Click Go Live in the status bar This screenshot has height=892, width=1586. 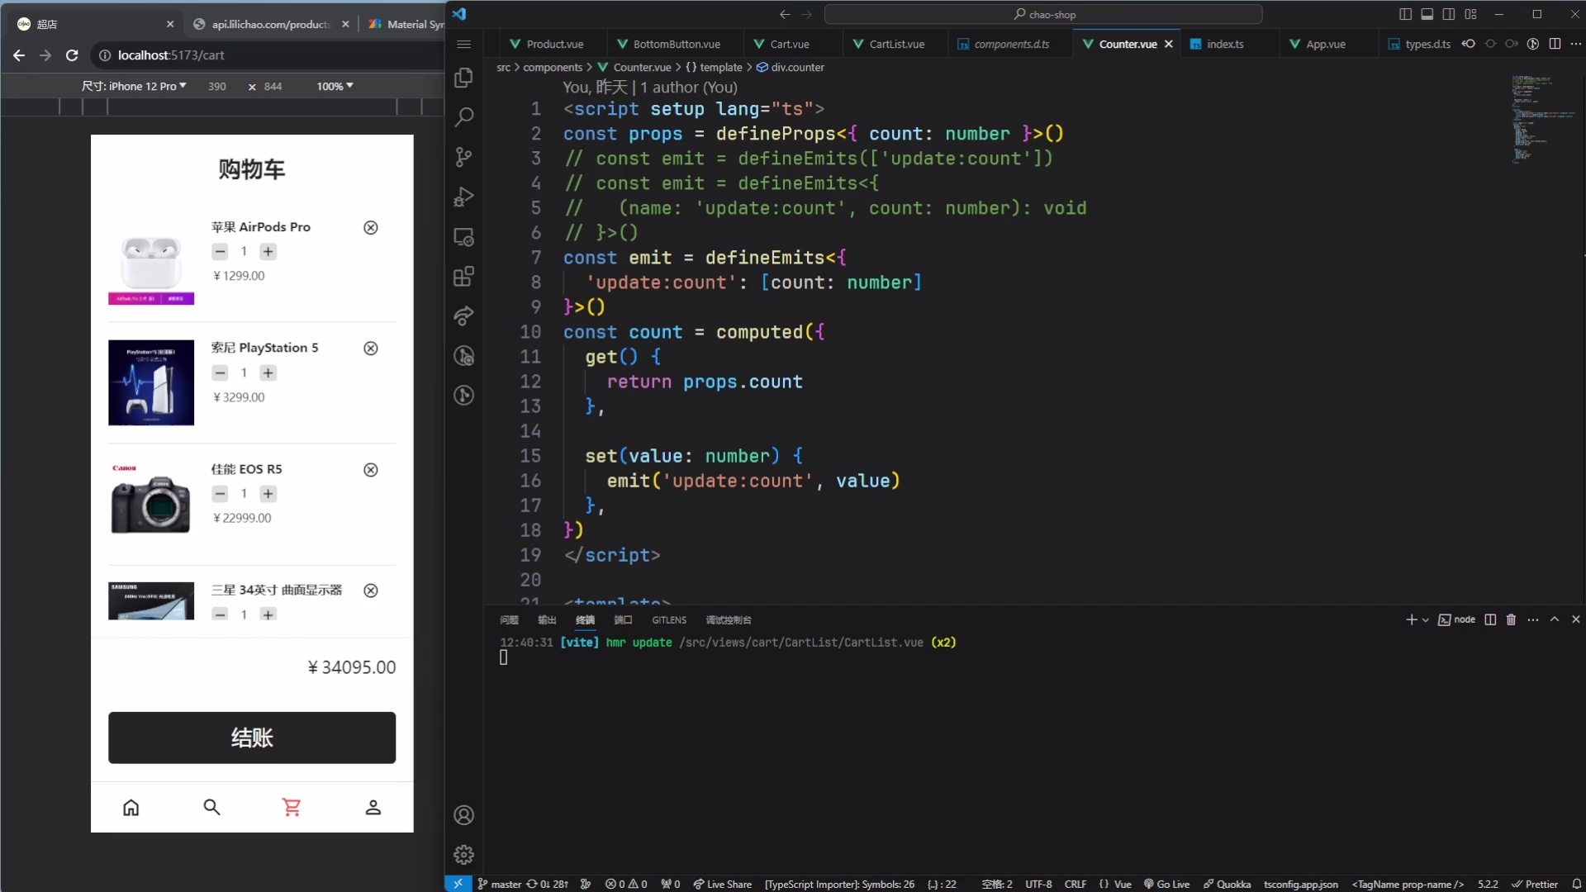(x=1166, y=884)
